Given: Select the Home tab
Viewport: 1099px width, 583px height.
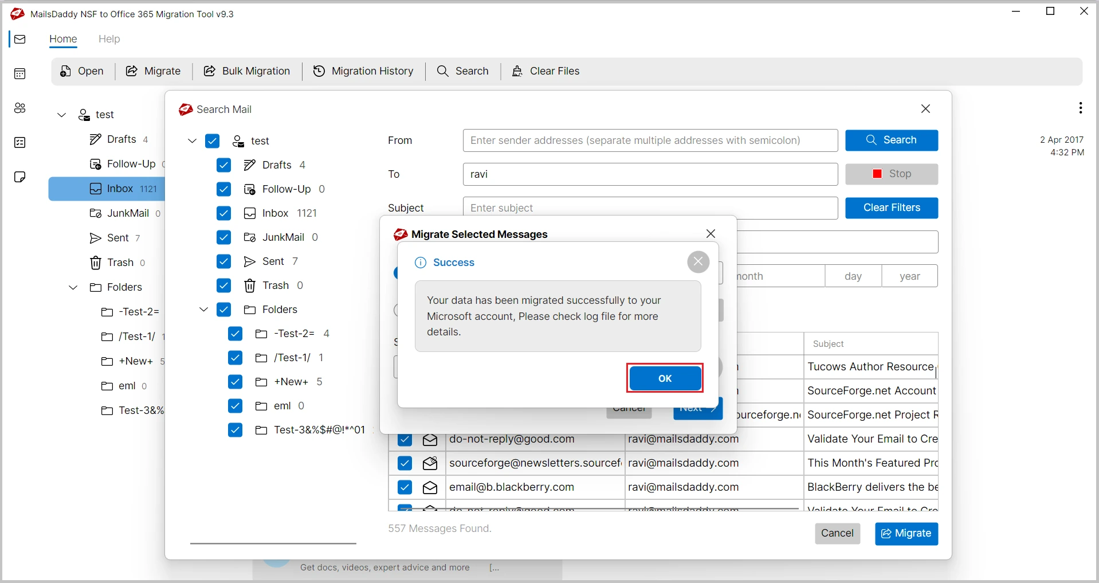Looking at the screenshot, I should tap(63, 39).
